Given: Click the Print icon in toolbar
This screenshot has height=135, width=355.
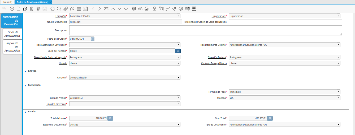Looking at the screenshot, I should (x=147, y=9).
